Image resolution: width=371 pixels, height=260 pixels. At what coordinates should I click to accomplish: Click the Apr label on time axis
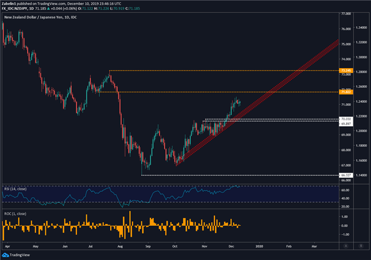tap(7, 246)
